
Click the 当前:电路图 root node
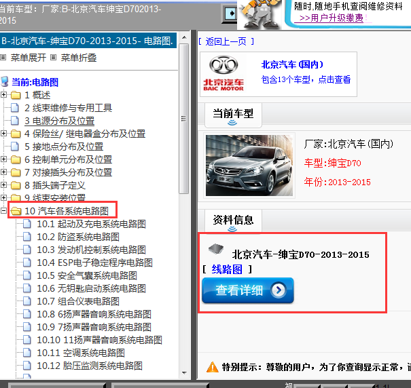pyautogui.click(x=35, y=82)
